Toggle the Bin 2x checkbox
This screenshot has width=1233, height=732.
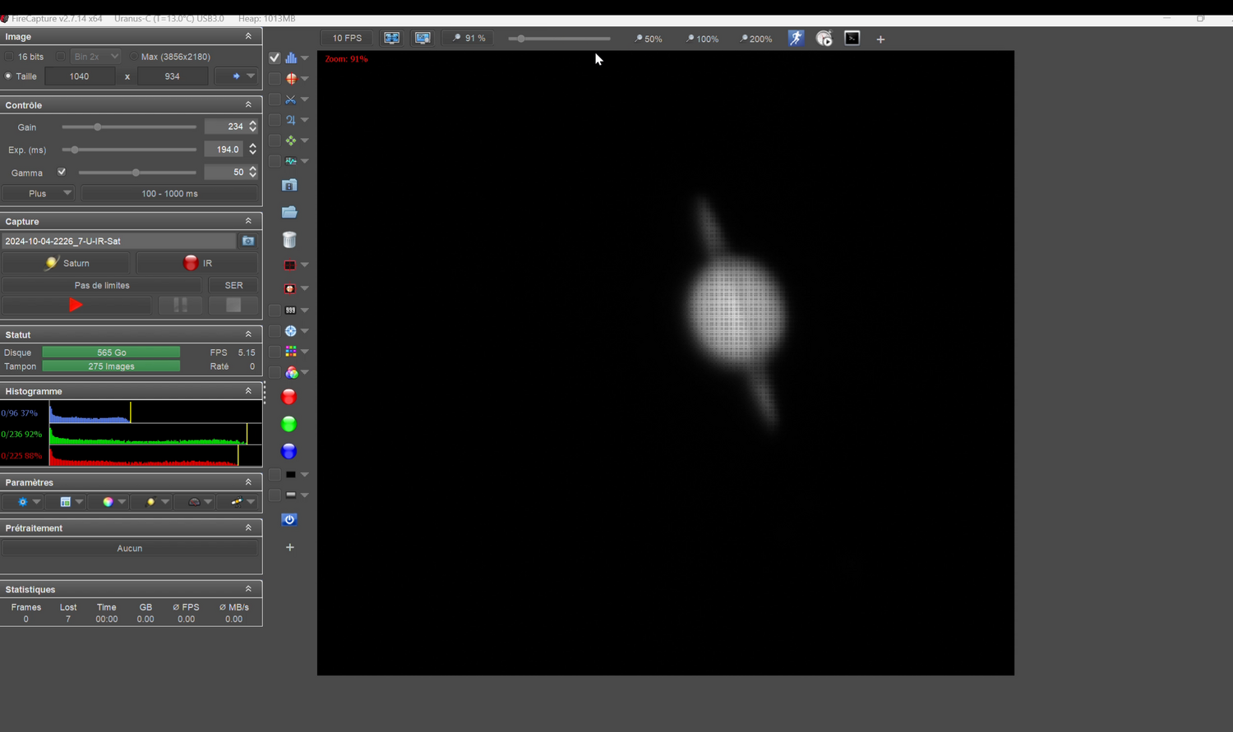[x=60, y=57]
